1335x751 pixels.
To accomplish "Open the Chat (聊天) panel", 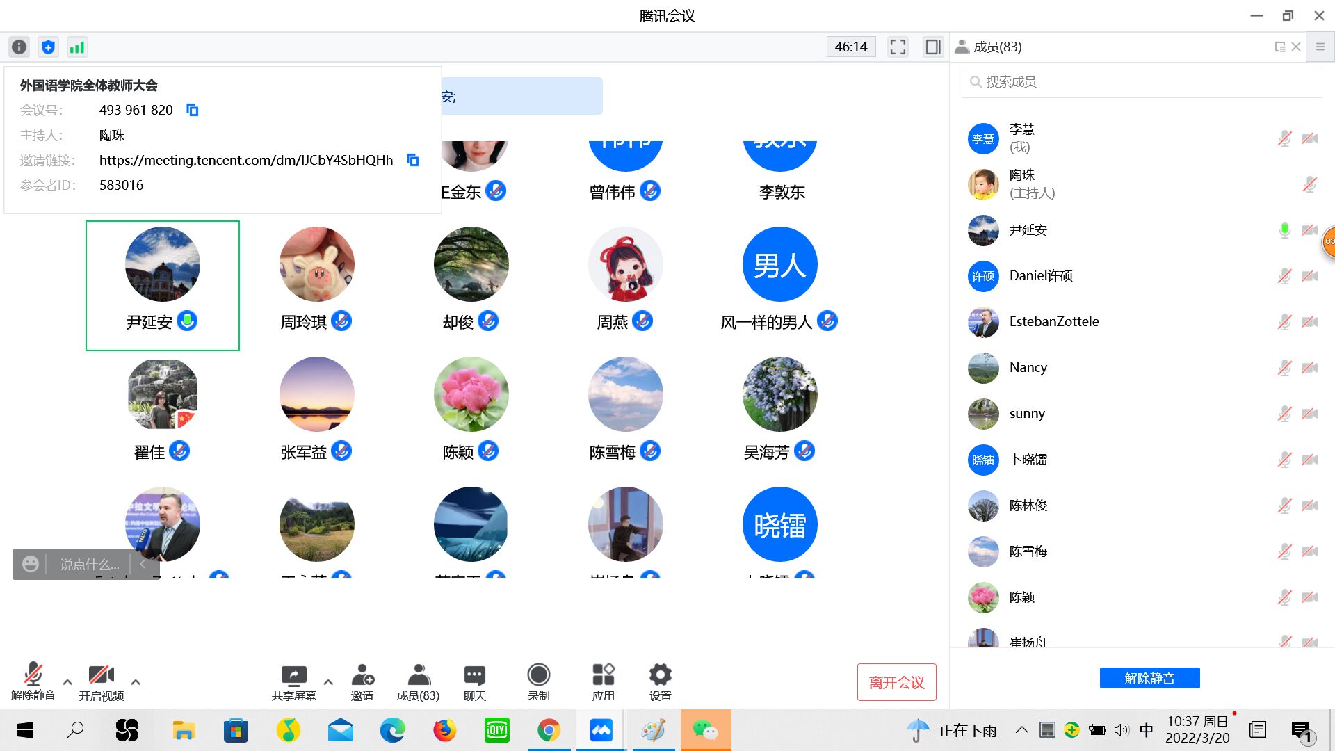I will tap(475, 682).
